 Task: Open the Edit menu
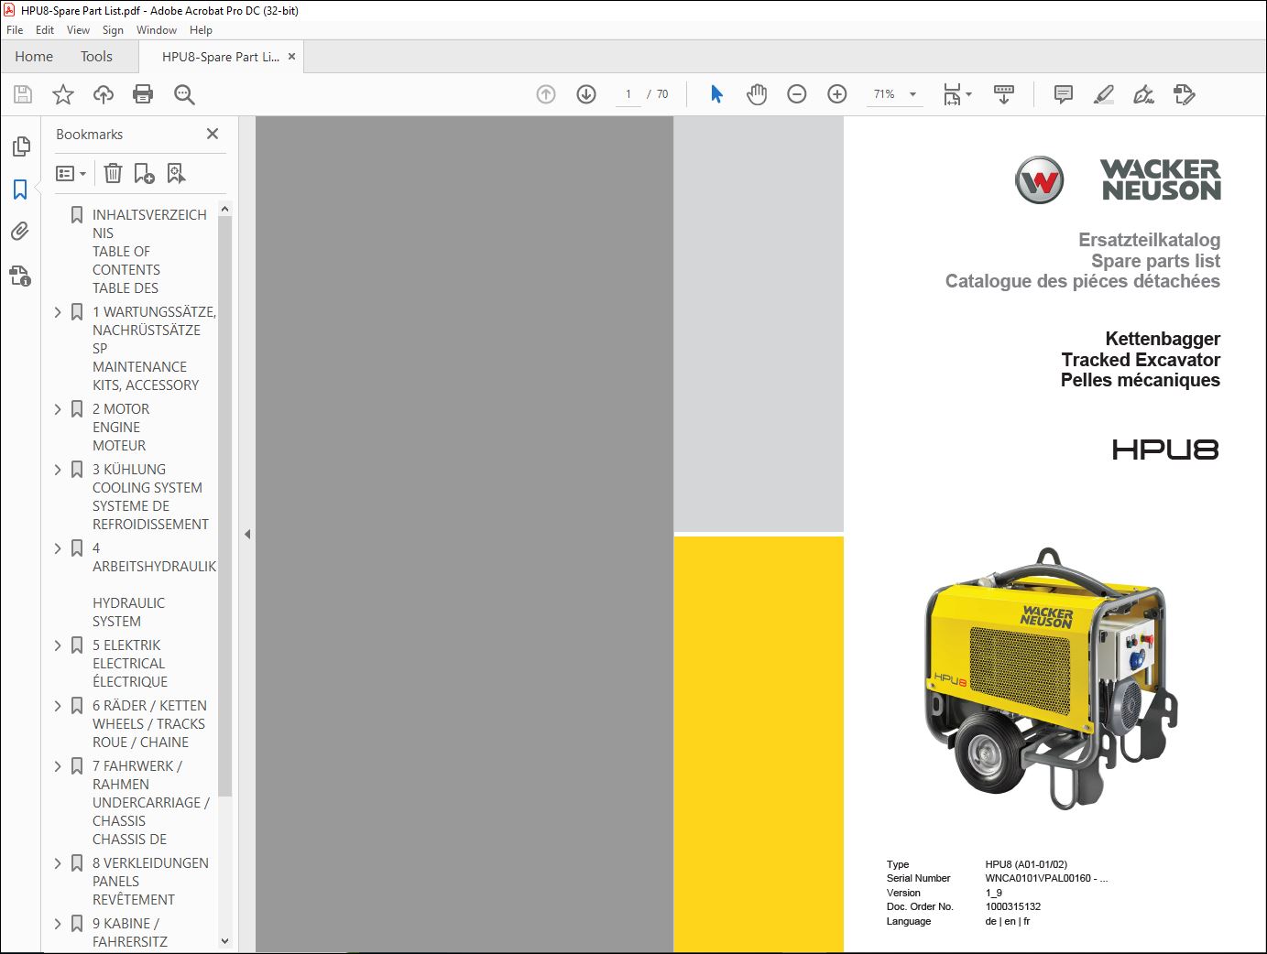pos(45,30)
